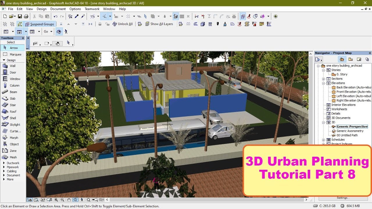Switch Navigator to View Map
The width and height of the screenshot is (372, 209).
[x=350, y=60]
